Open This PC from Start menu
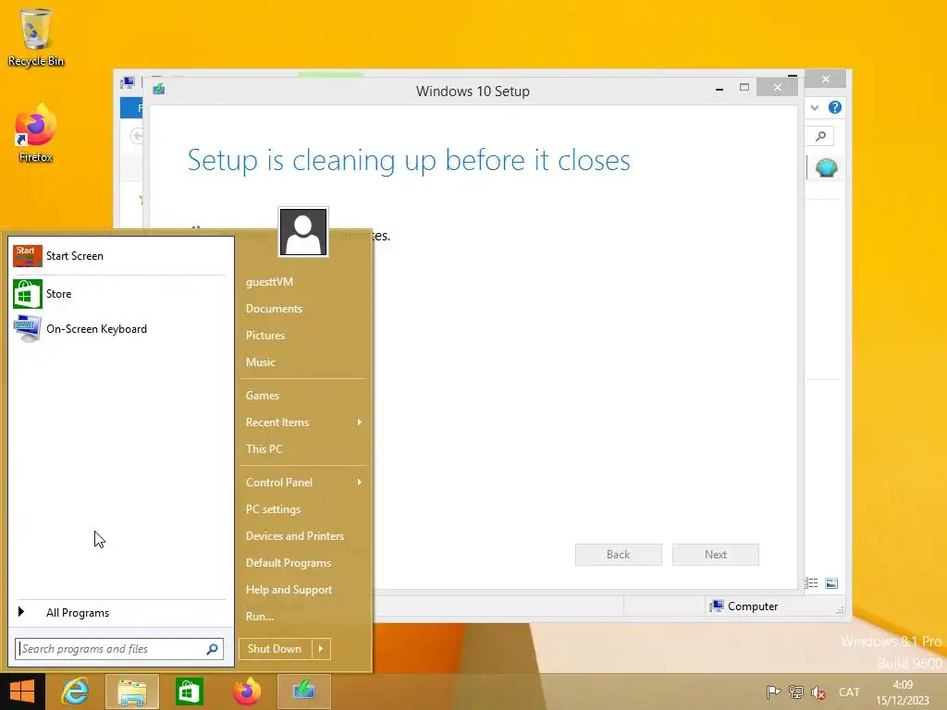The image size is (947, 710). pyautogui.click(x=264, y=449)
